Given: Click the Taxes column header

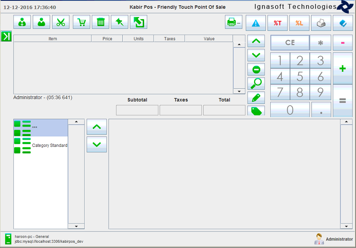Looking at the screenshot, I should point(170,39).
